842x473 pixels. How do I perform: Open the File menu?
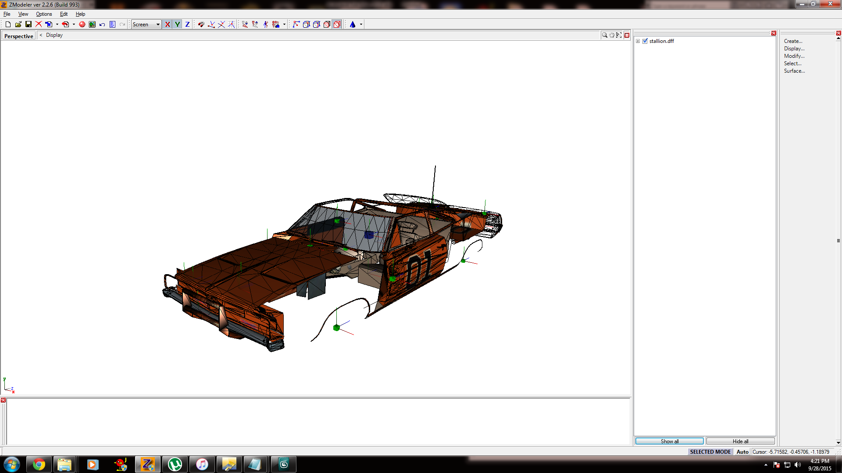(x=7, y=14)
